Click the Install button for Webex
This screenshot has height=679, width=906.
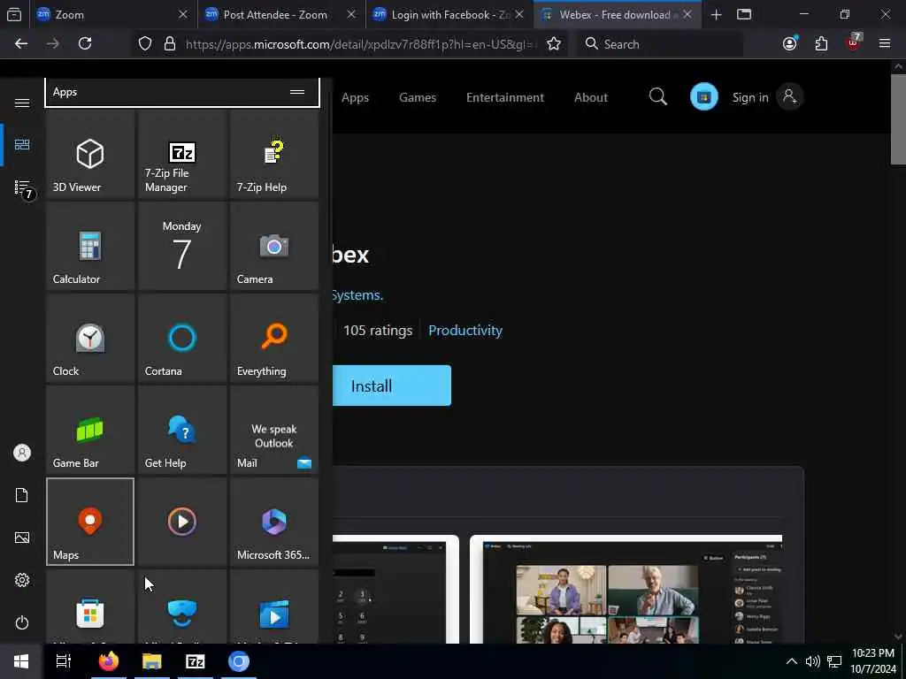click(x=392, y=385)
